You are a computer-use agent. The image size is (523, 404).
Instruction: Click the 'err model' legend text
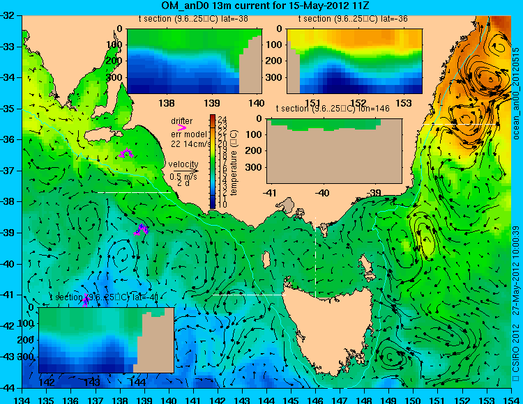tap(188, 134)
